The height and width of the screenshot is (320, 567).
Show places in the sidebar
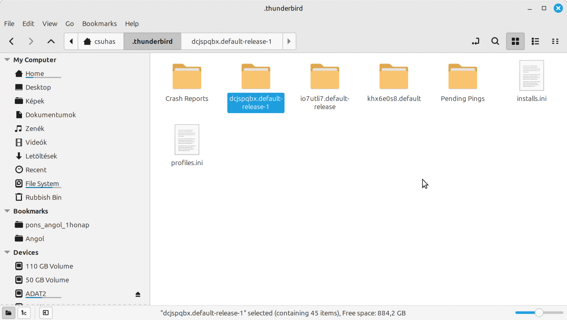9,313
